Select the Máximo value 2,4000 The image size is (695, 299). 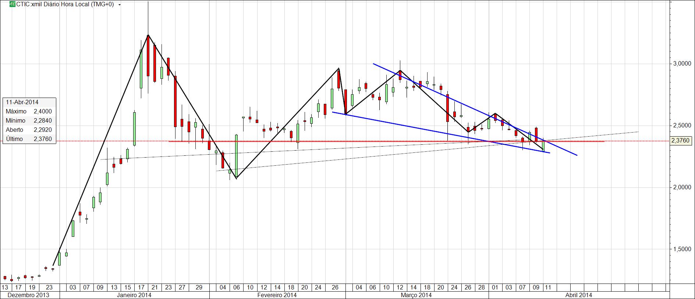43,111
